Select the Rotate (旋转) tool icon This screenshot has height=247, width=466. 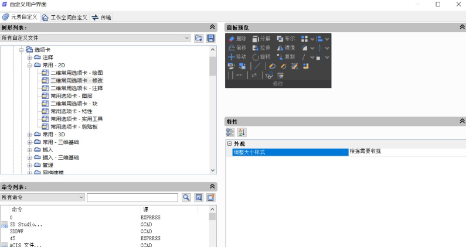pyautogui.click(x=256, y=57)
